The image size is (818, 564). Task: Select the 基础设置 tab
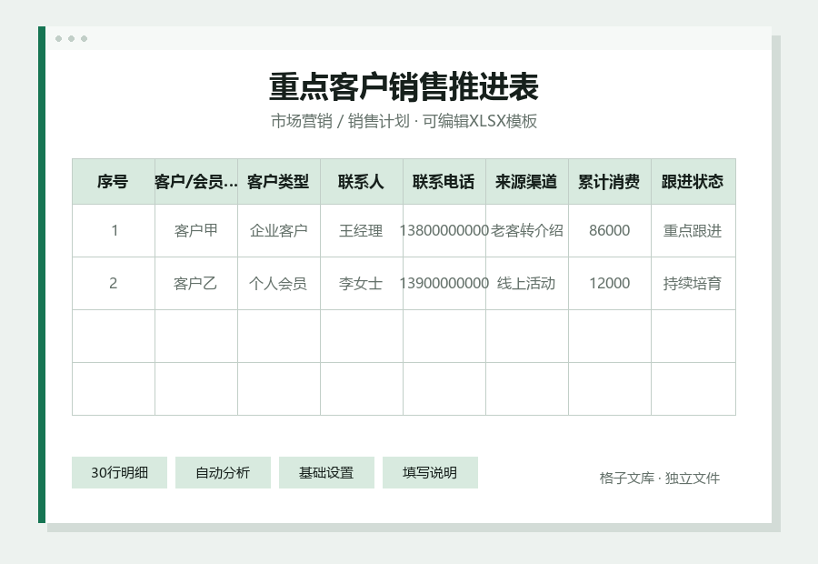(x=326, y=473)
